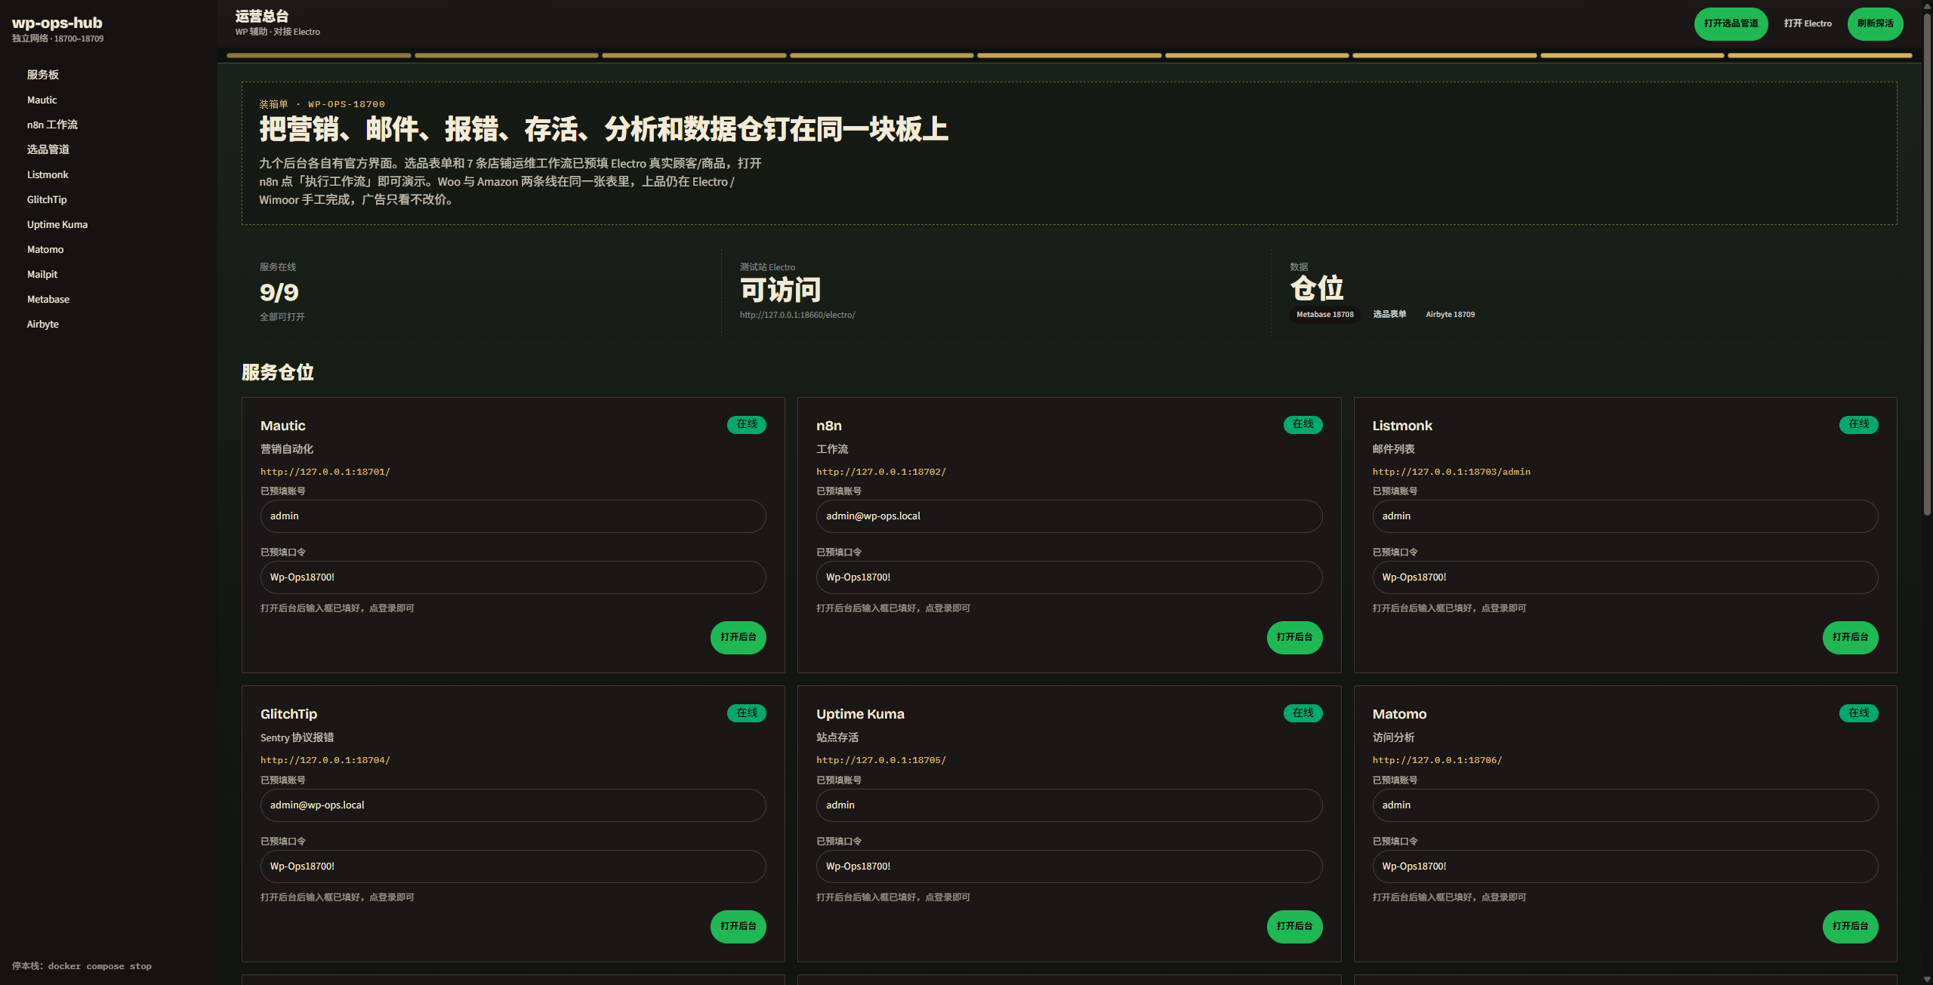Click the 打开选品管道 header button

pos(1731,23)
